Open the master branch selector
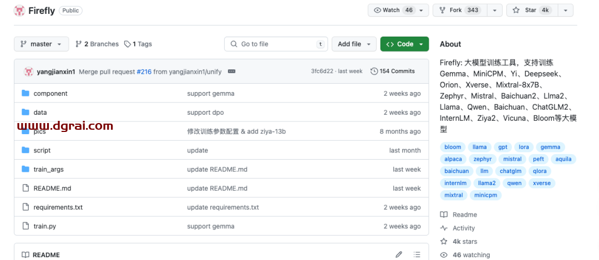This screenshot has height=260, width=599. click(41, 44)
